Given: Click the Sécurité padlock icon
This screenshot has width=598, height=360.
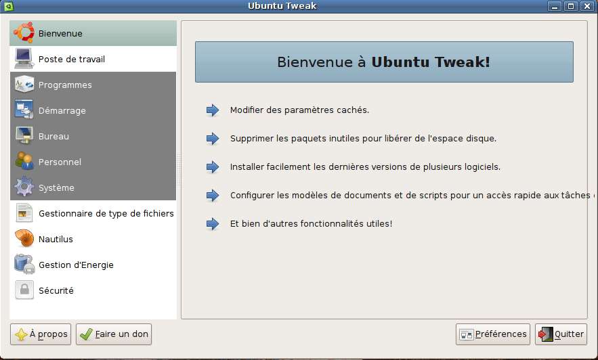Looking at the screenshot, I should click(x=24, y=290).
